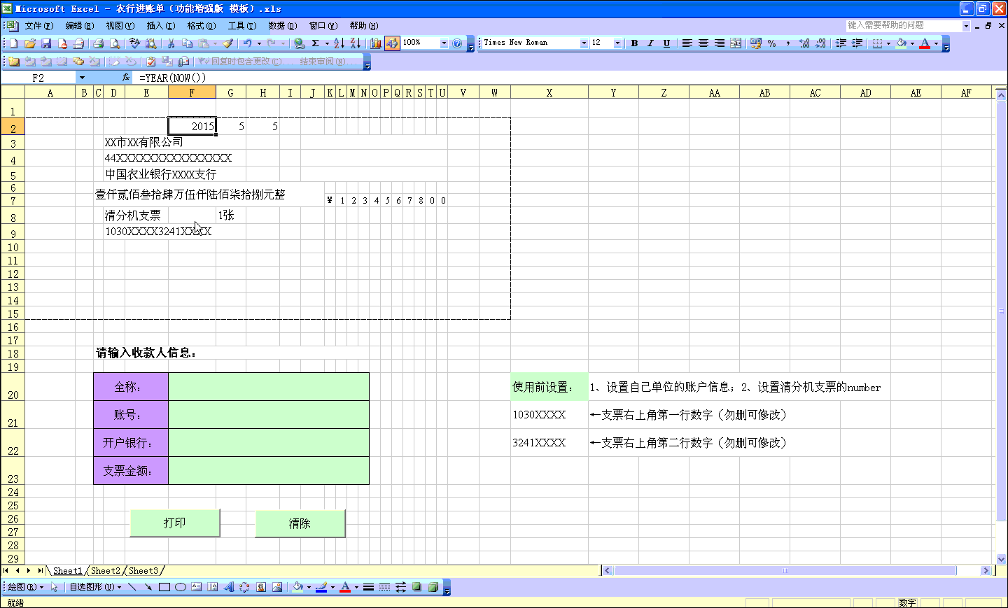Toggle Bold formatting
Image resolution: width=1008 pixels, height=608 pixels.
(x=634, y=43)
